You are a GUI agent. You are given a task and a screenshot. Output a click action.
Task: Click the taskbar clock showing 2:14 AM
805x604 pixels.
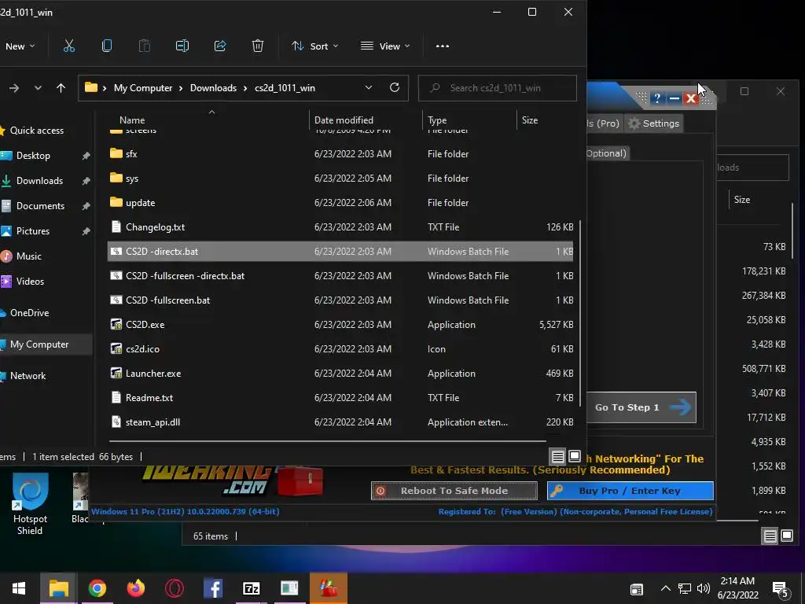(x=737, y=588)
